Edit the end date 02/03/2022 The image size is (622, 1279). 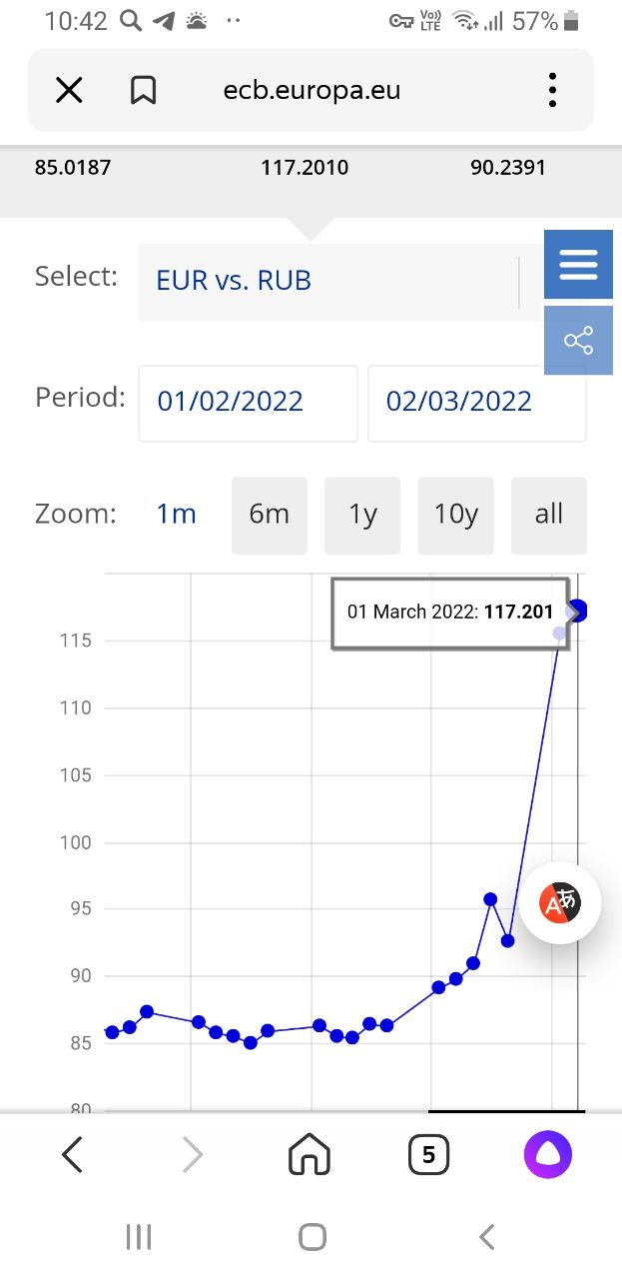476,402
